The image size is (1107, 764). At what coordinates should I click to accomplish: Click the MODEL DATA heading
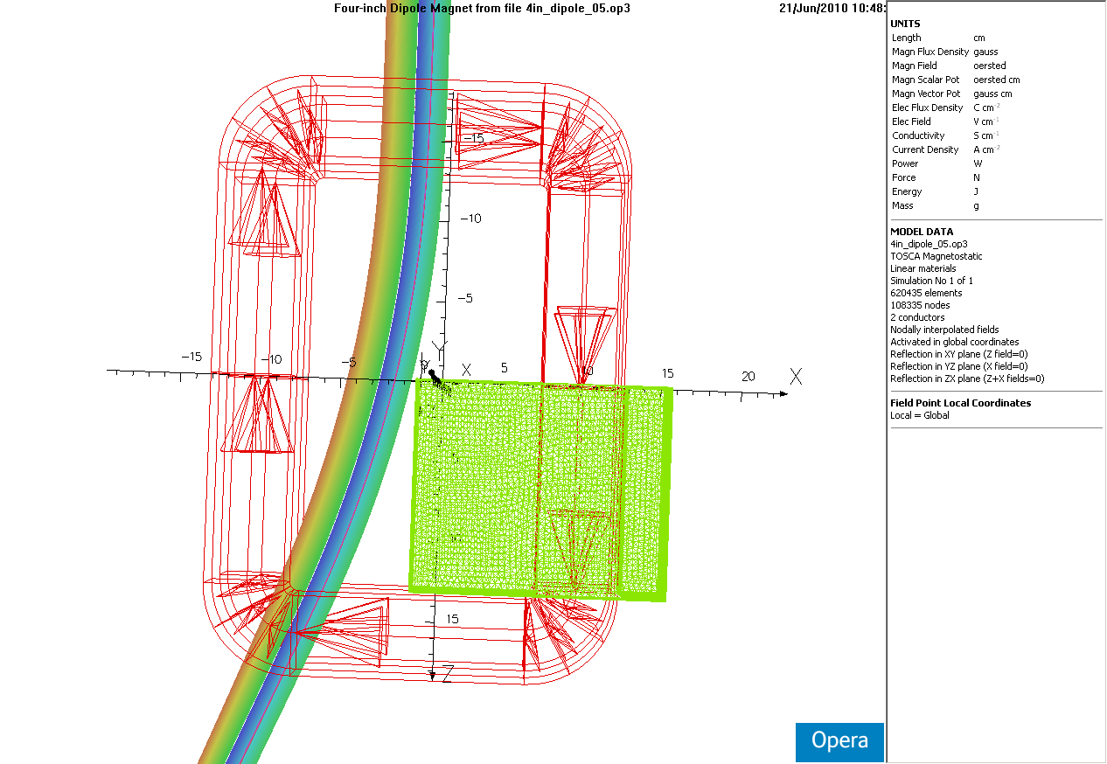tap(922, 232)
